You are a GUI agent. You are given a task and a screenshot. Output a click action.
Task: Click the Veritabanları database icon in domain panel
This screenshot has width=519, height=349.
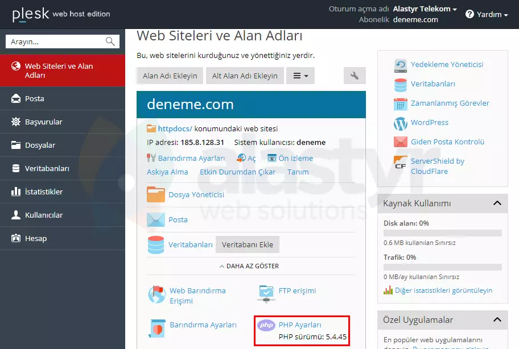(156, 244)
